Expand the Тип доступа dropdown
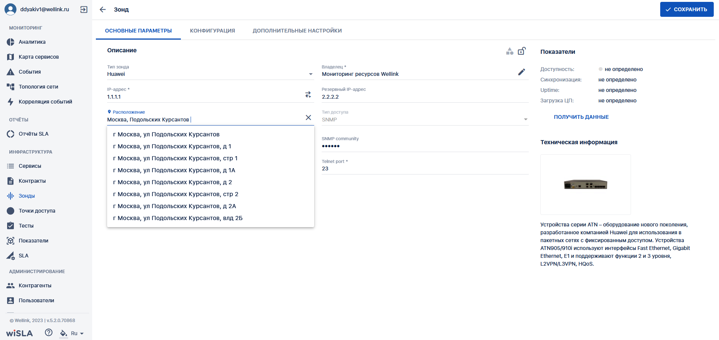 point(526,120)
